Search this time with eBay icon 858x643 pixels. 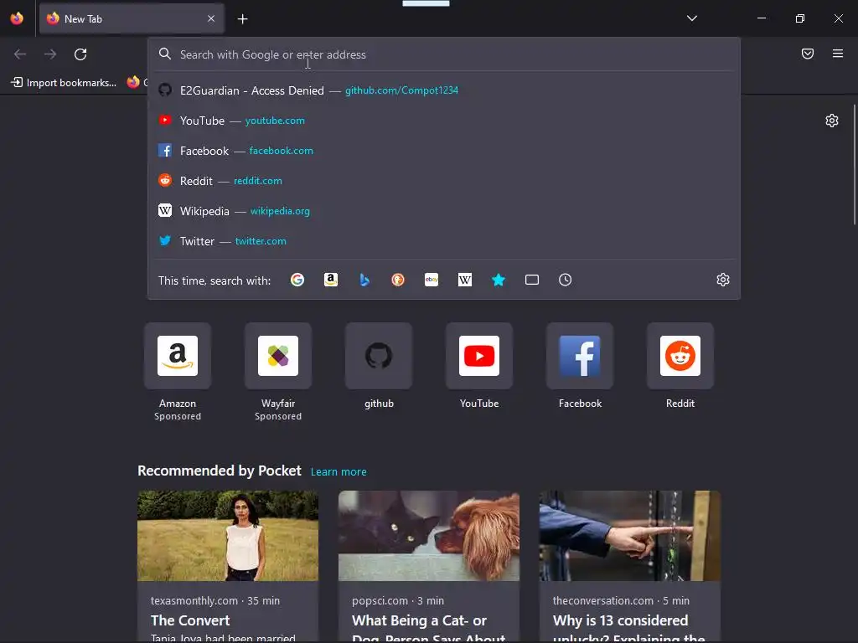(x=432, y=280)
